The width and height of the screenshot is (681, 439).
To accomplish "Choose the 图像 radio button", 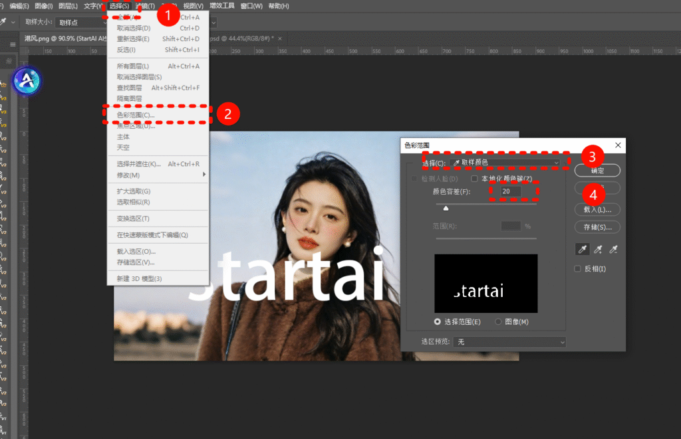I will (499, 321).
